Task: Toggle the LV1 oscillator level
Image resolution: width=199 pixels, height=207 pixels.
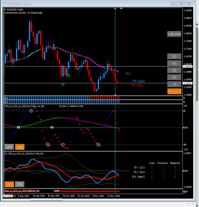Action: pyautogui.click(x=10, y=147)
